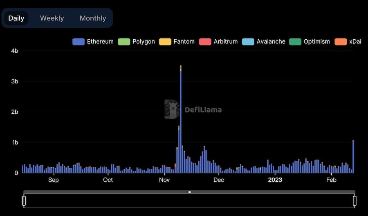Select the Monthly tab
Screen dimensions: 368x216
point(93,18)
